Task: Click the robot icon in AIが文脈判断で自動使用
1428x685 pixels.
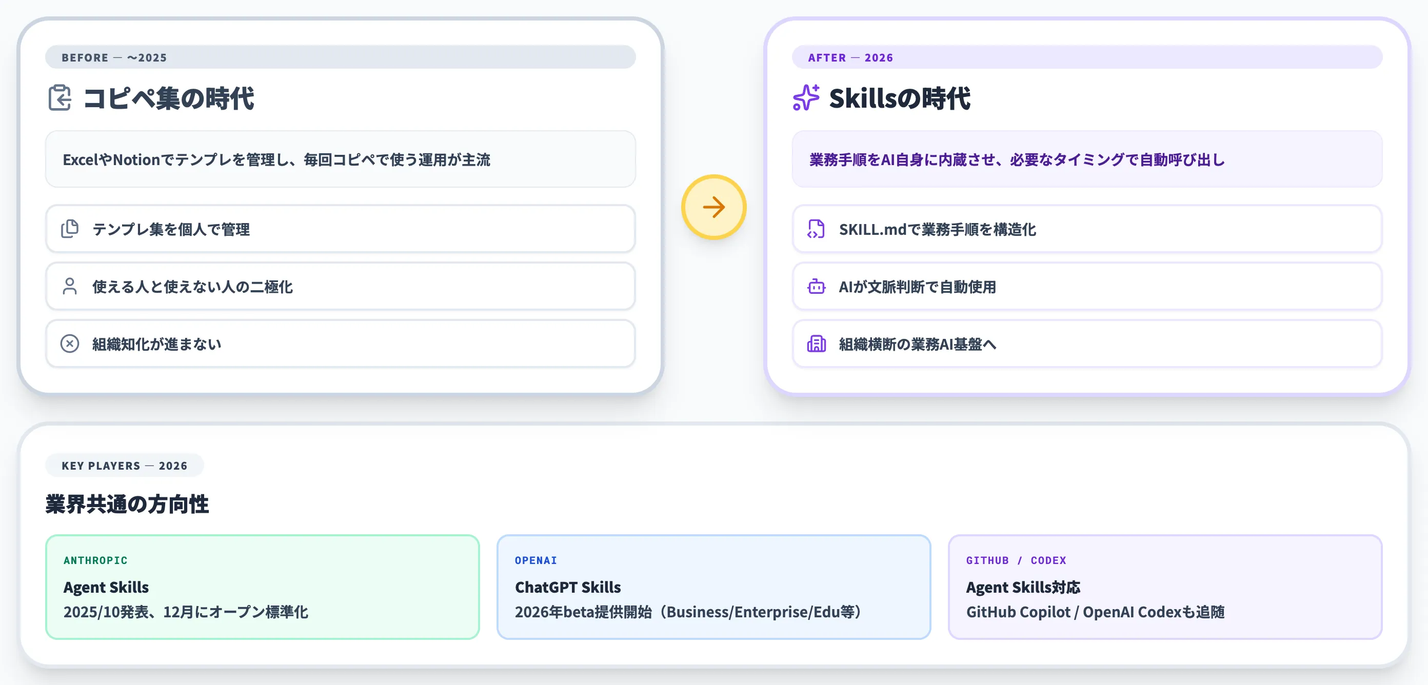Action: [816, 287]
